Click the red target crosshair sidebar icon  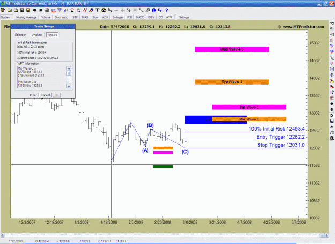tap(332, 98)
